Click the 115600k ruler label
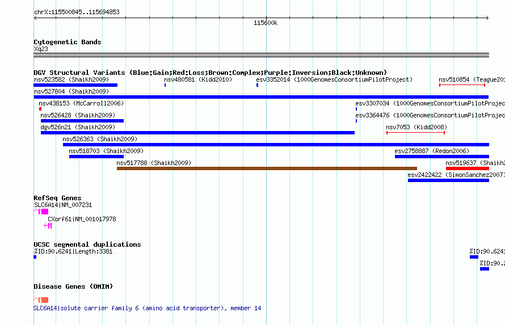Viewport: 505px width, 325px height. click(x=266, y=23)
